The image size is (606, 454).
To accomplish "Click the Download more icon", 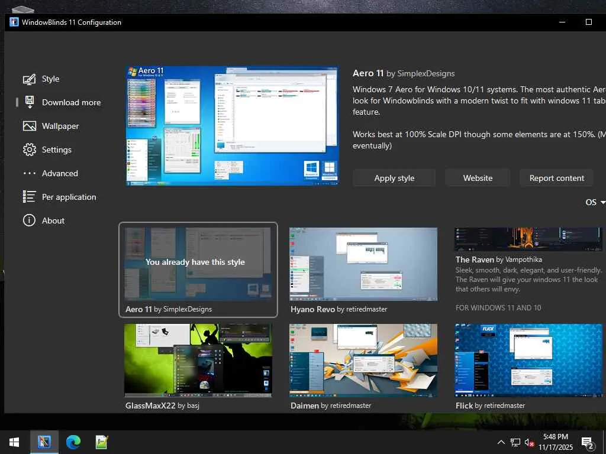I will 30,102.
